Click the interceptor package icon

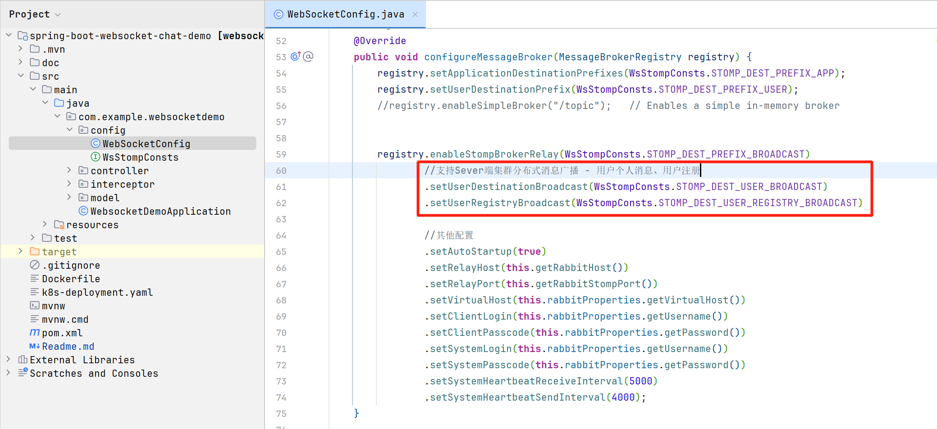click(x=83, y=184)
